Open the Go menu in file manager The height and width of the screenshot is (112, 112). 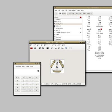[66, 10]
